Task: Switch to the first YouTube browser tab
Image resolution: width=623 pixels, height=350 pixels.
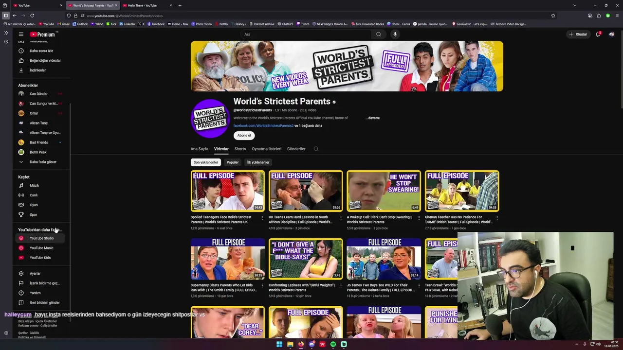Action: [37, 5]
